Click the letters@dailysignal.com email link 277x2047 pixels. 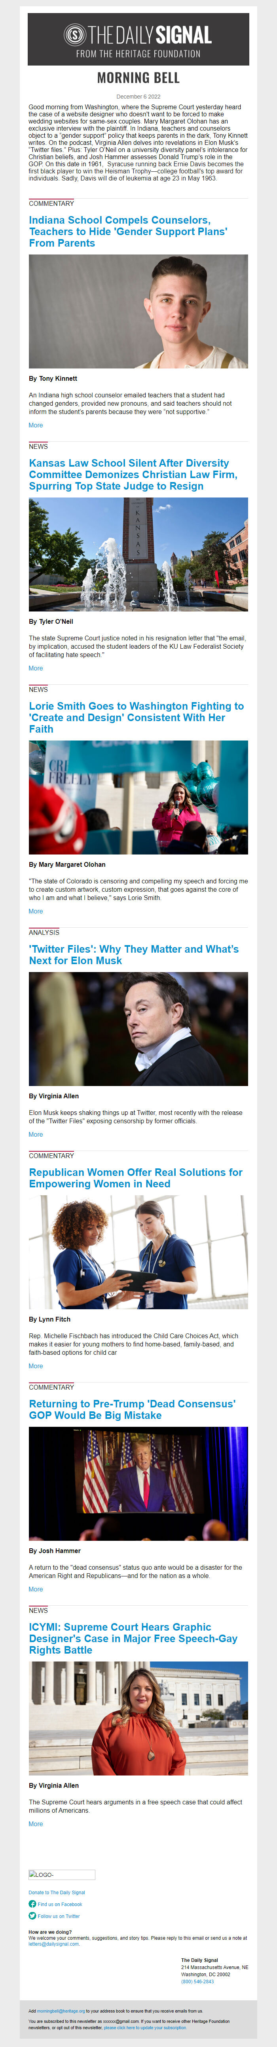(54, 1944)
